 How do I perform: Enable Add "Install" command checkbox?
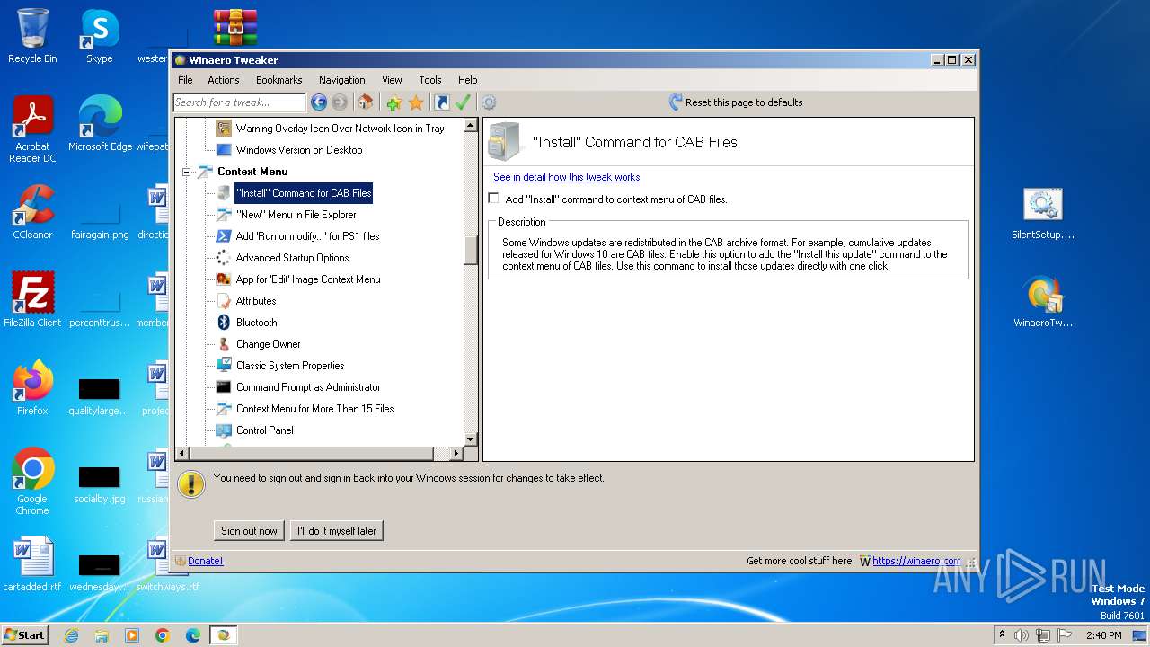click(493, 199)
